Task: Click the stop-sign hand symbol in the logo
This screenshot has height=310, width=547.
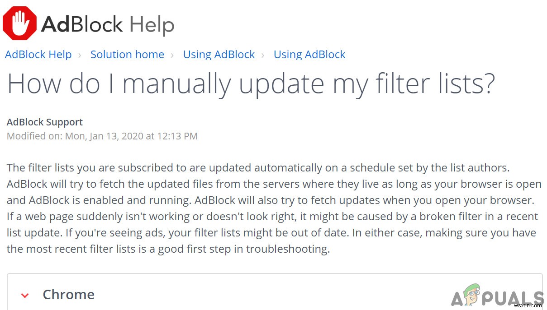Action: coord(19,23)
